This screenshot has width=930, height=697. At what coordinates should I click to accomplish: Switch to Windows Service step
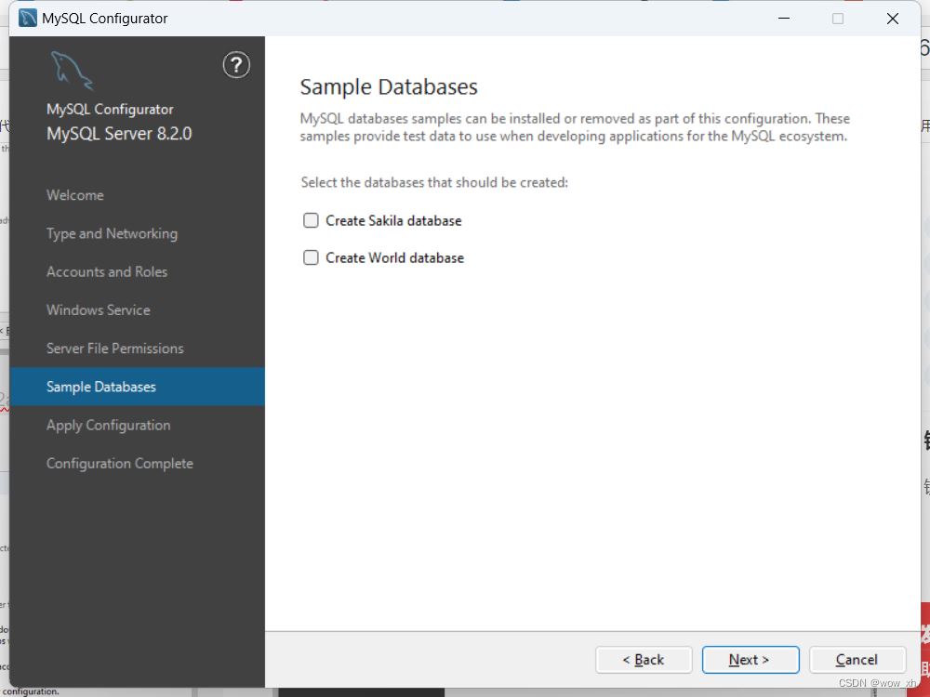tap(99, 310)
